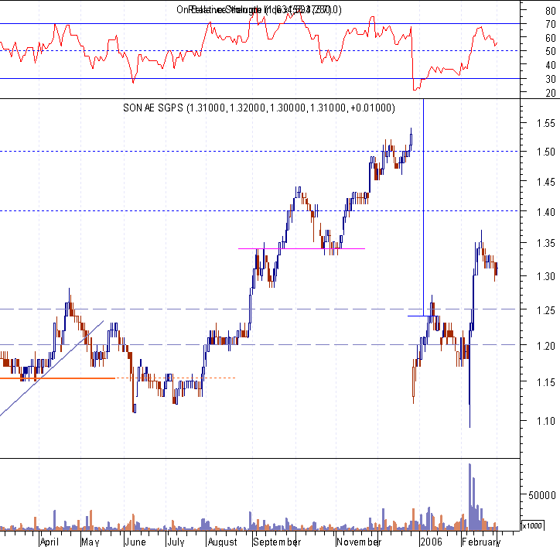Click the 1.15 price scale label
The image size is (560, 547).
(x=546, y=382)
